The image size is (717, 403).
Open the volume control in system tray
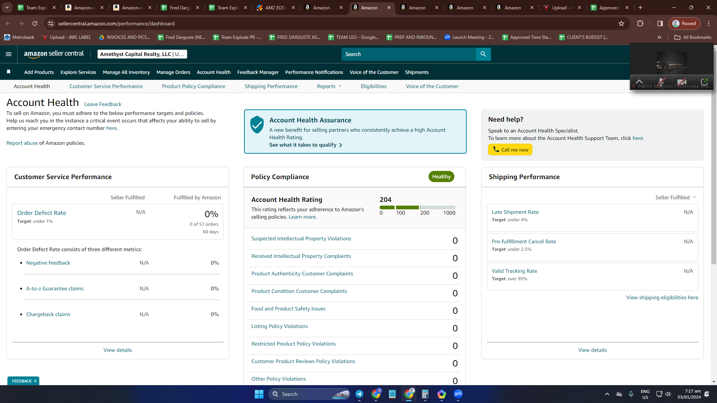coord(668,394)
